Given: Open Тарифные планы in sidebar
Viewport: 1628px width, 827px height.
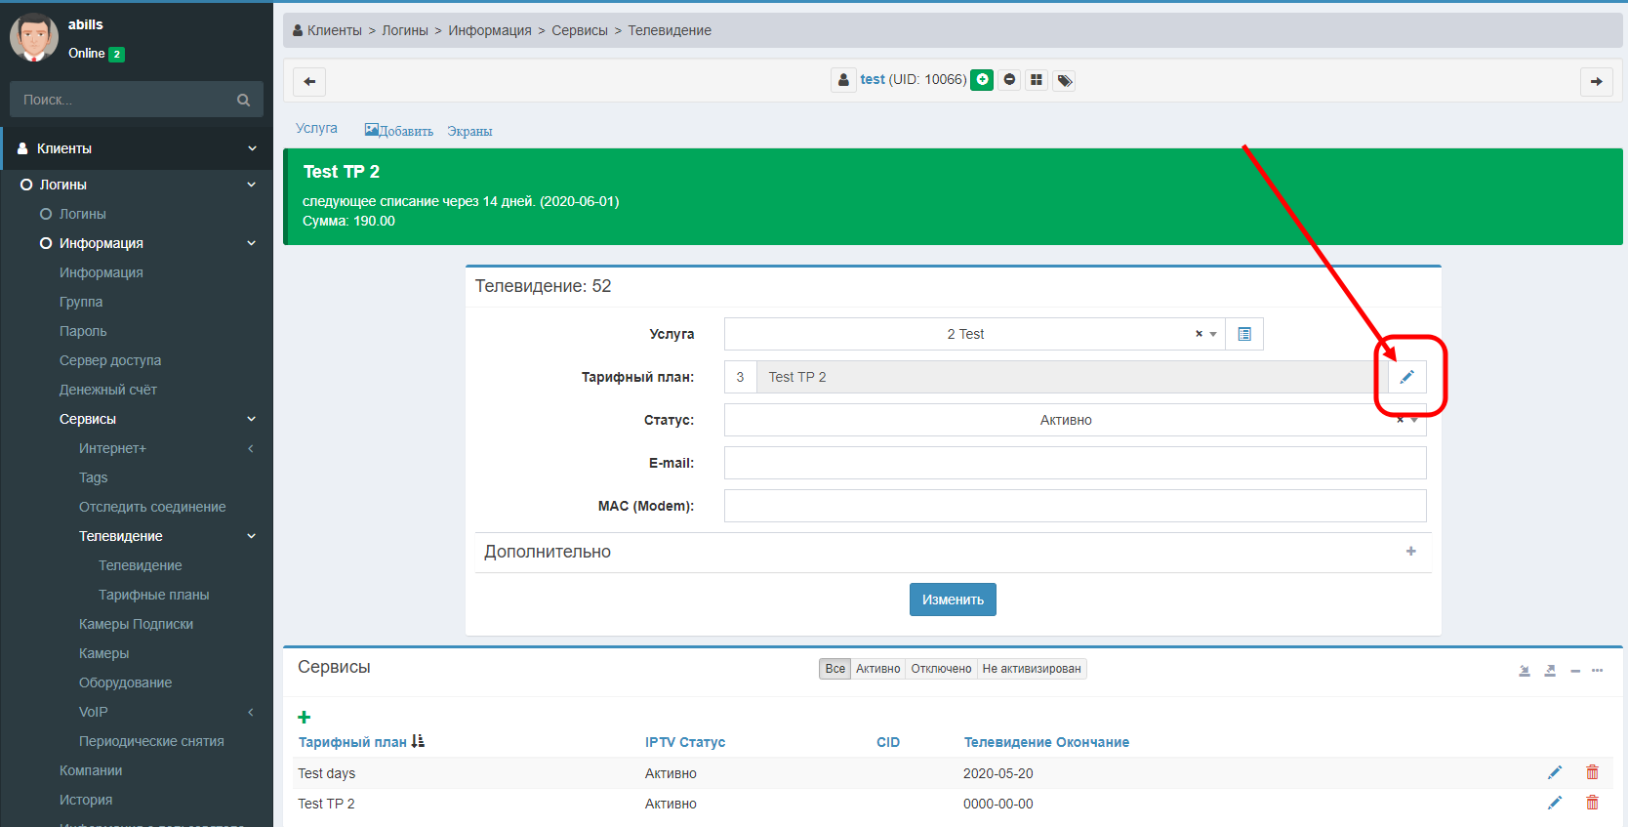Looking at the screenshot, I should coord(153,595).
